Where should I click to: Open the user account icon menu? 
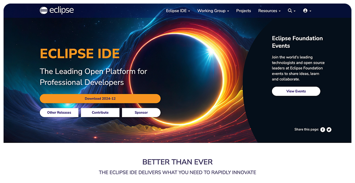point(307,11)
